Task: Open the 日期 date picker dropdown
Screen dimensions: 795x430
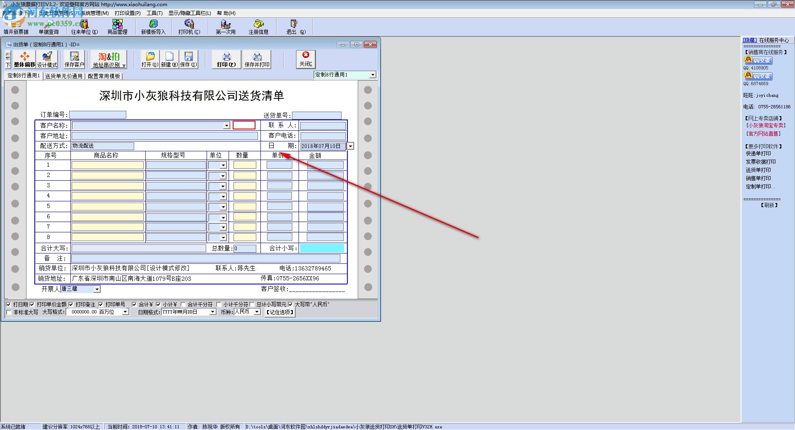Action: click(x=350, y=146)
